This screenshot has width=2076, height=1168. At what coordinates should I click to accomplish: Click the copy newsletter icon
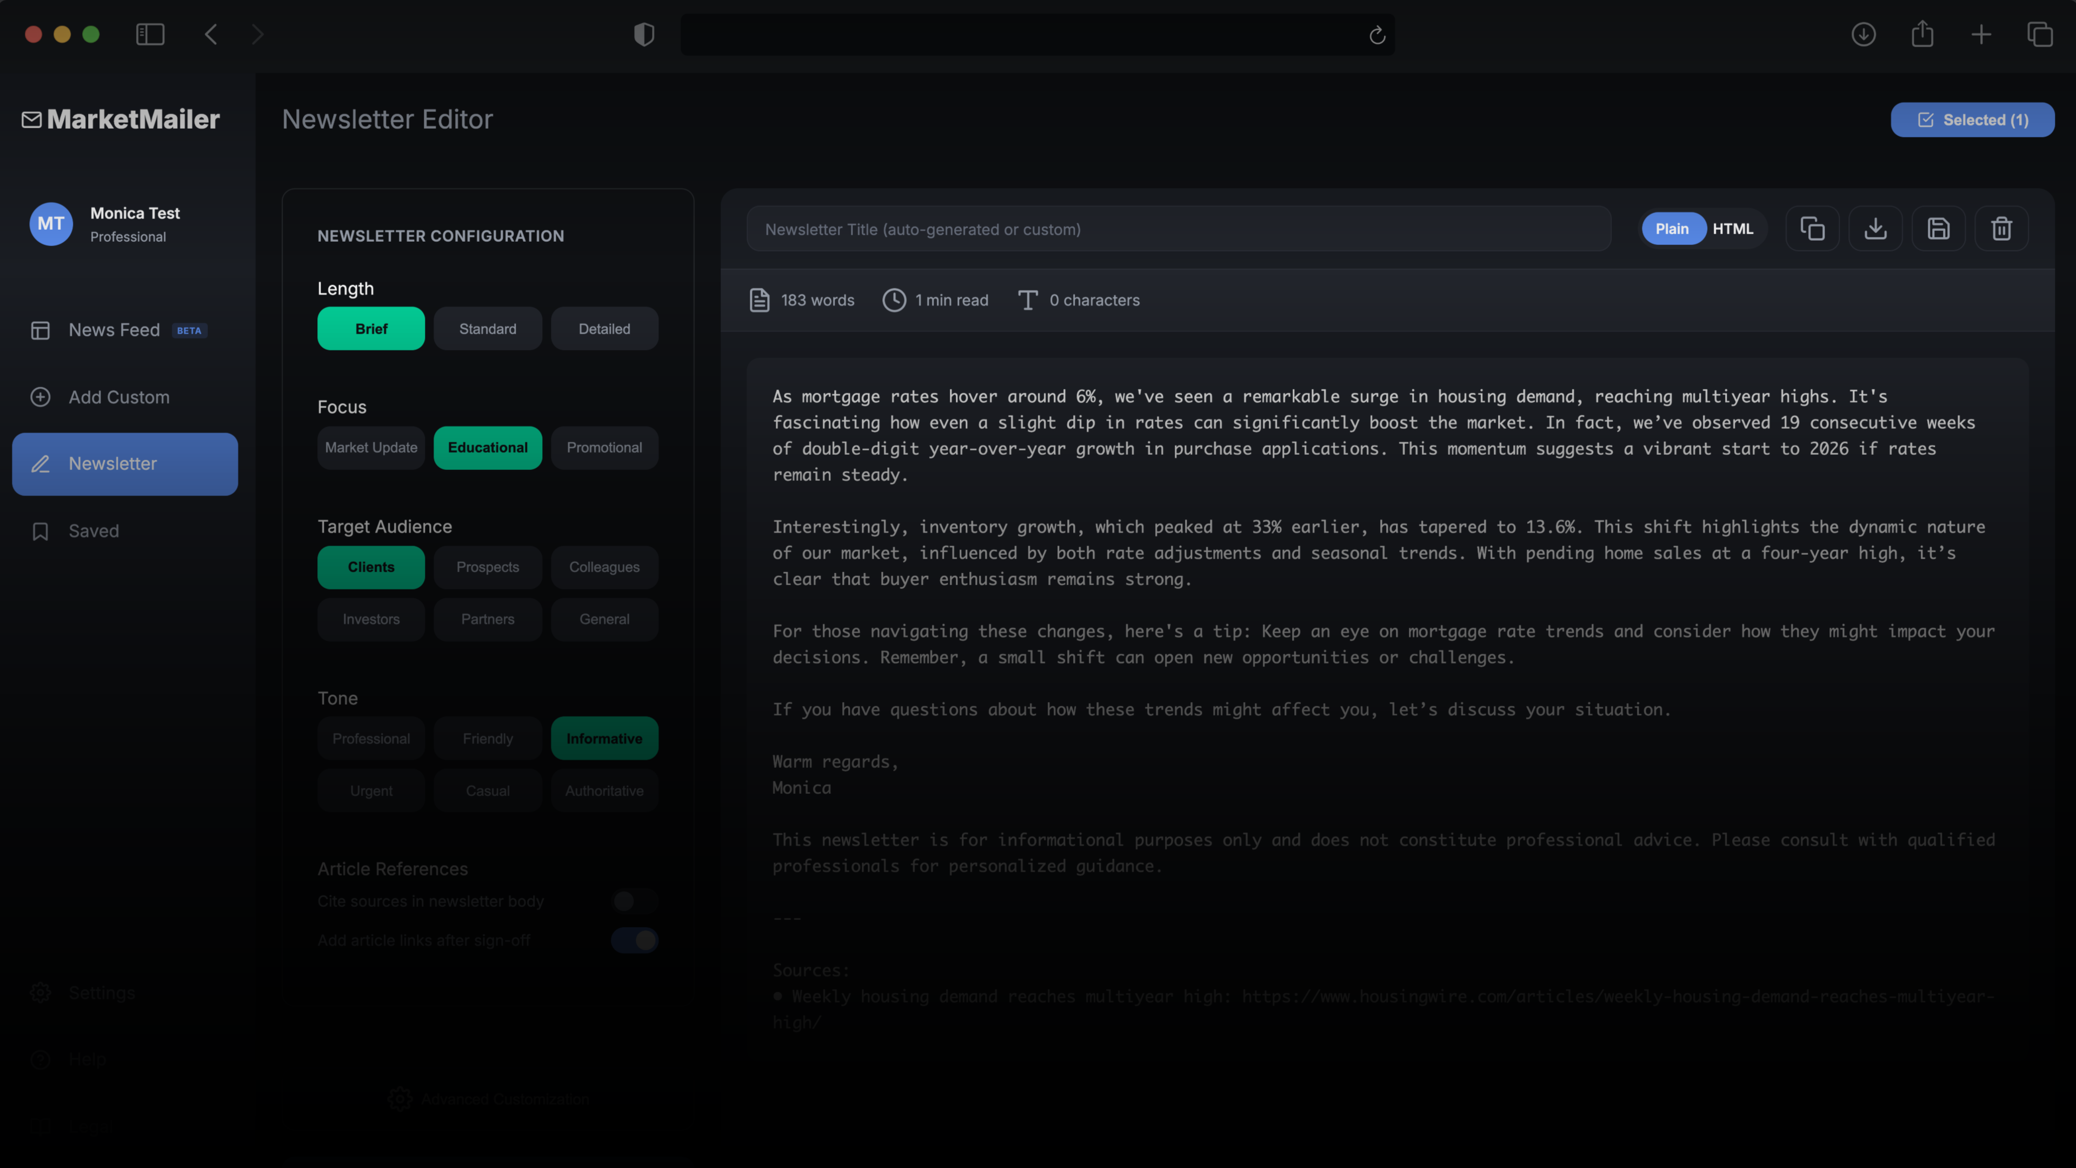1813,228
